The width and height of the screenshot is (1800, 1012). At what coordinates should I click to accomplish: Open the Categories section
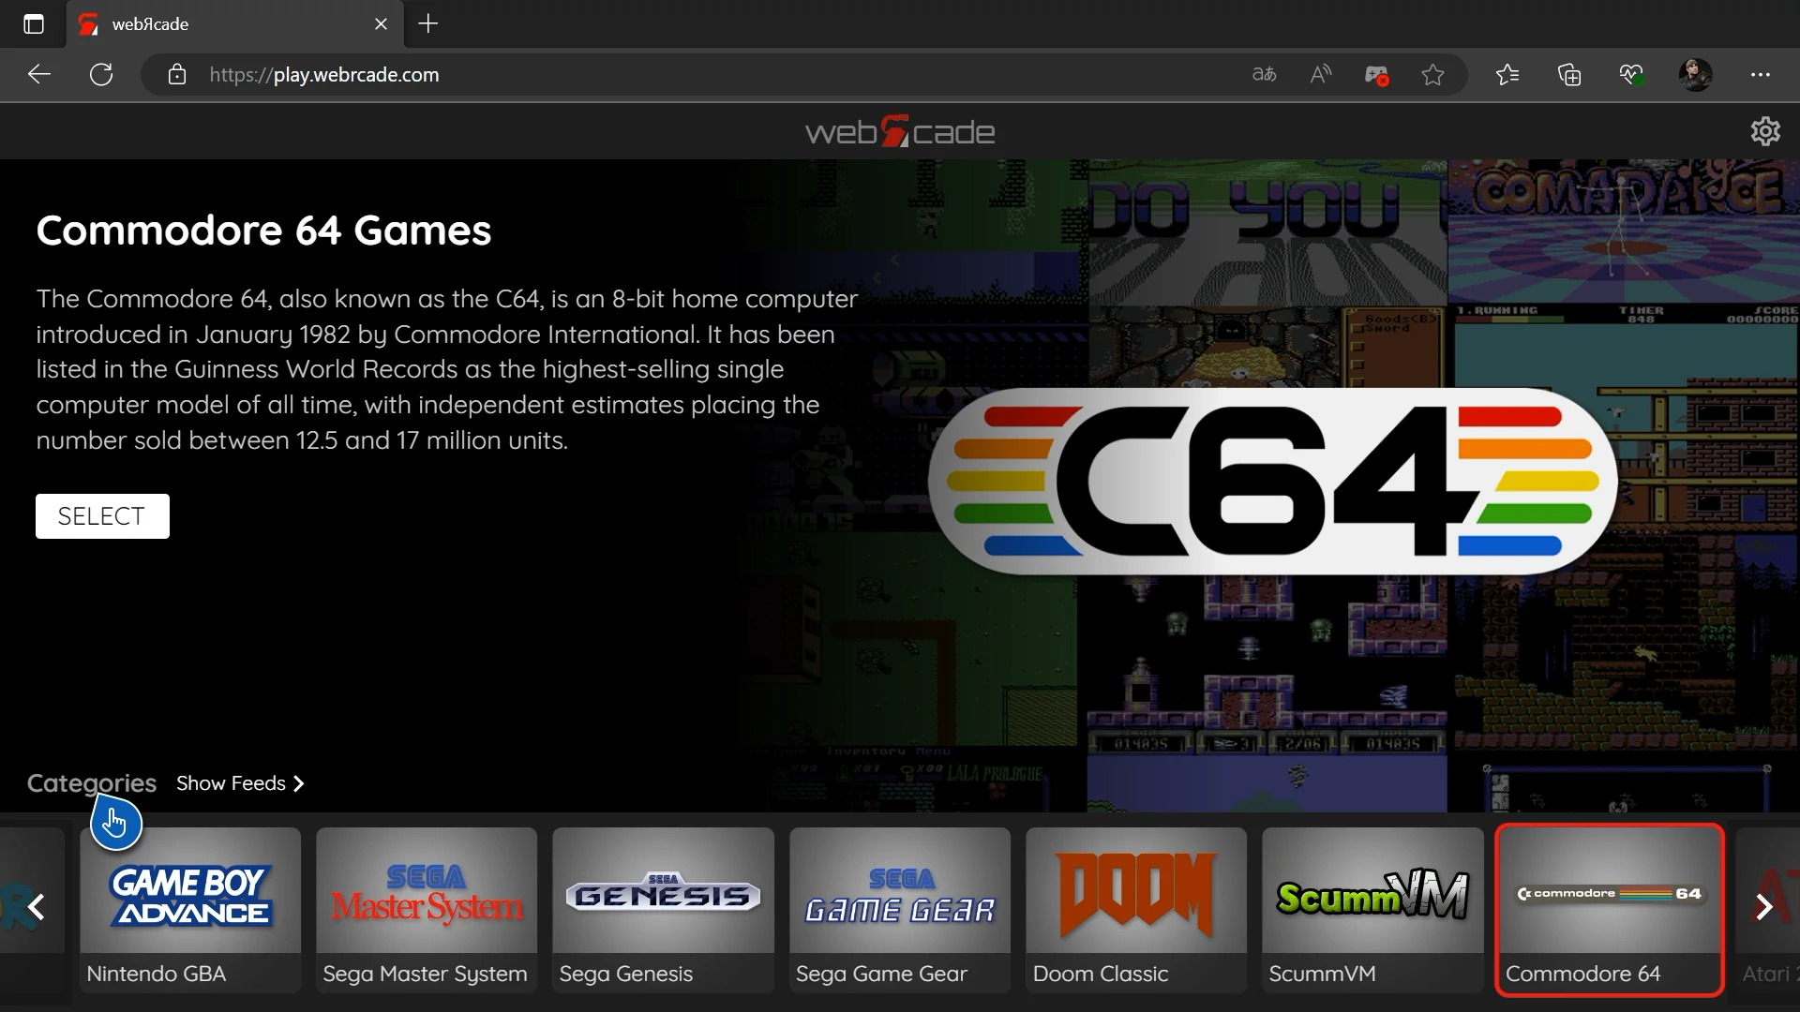(x=92, y=782)
